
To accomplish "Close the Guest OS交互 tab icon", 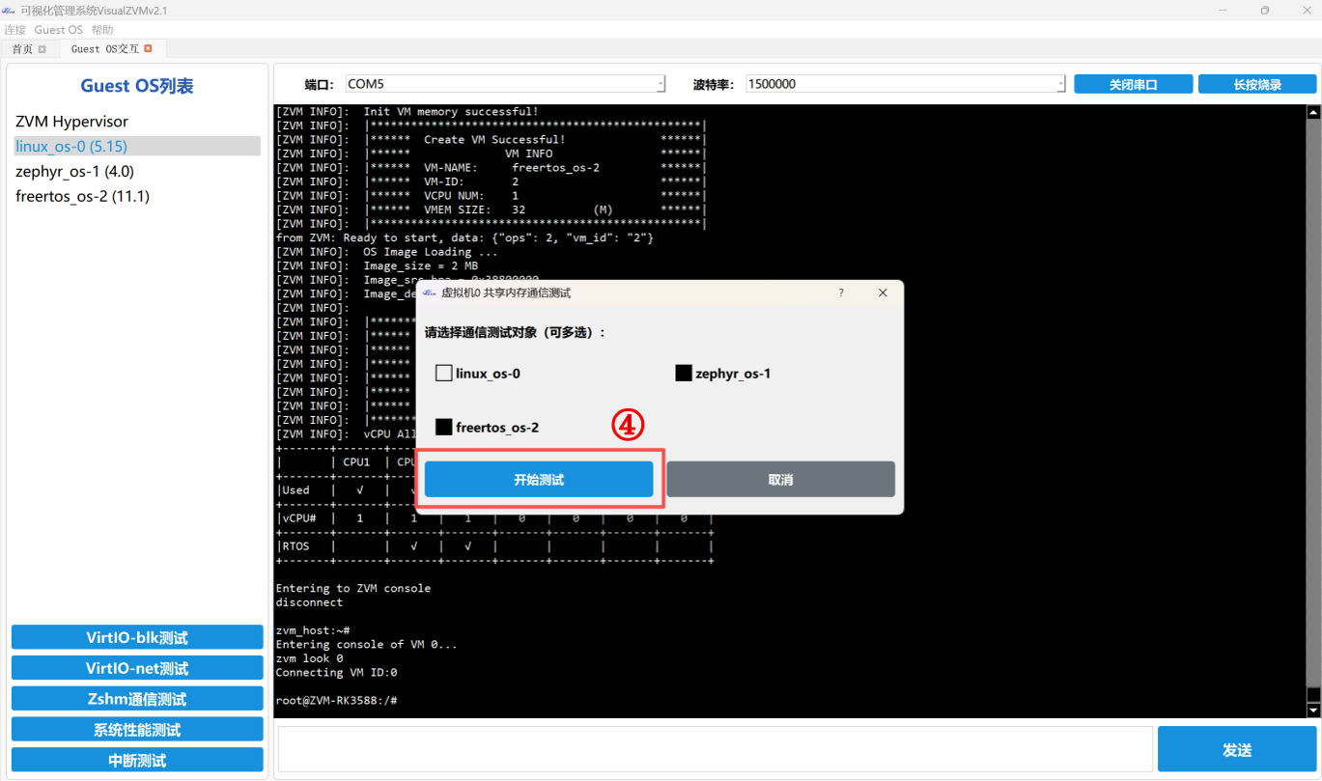I will coord(148,48).
